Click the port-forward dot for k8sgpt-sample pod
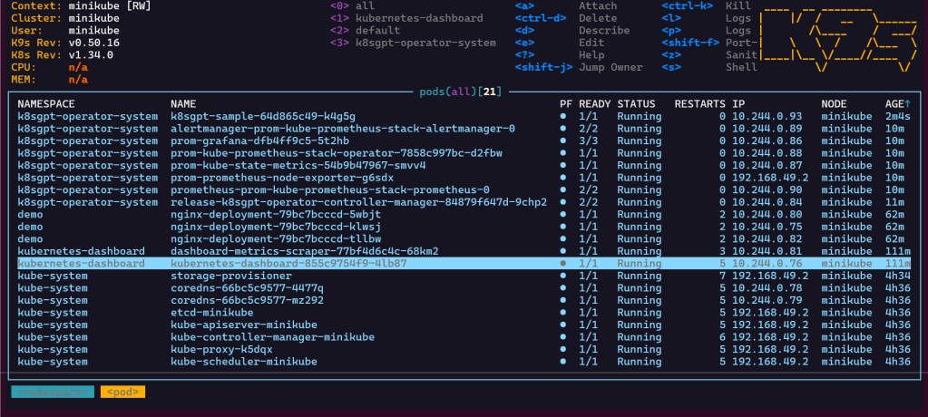Image resolution: width=928 pixels, height=417 pixels. pyautogui.click(x=563, y=116)
